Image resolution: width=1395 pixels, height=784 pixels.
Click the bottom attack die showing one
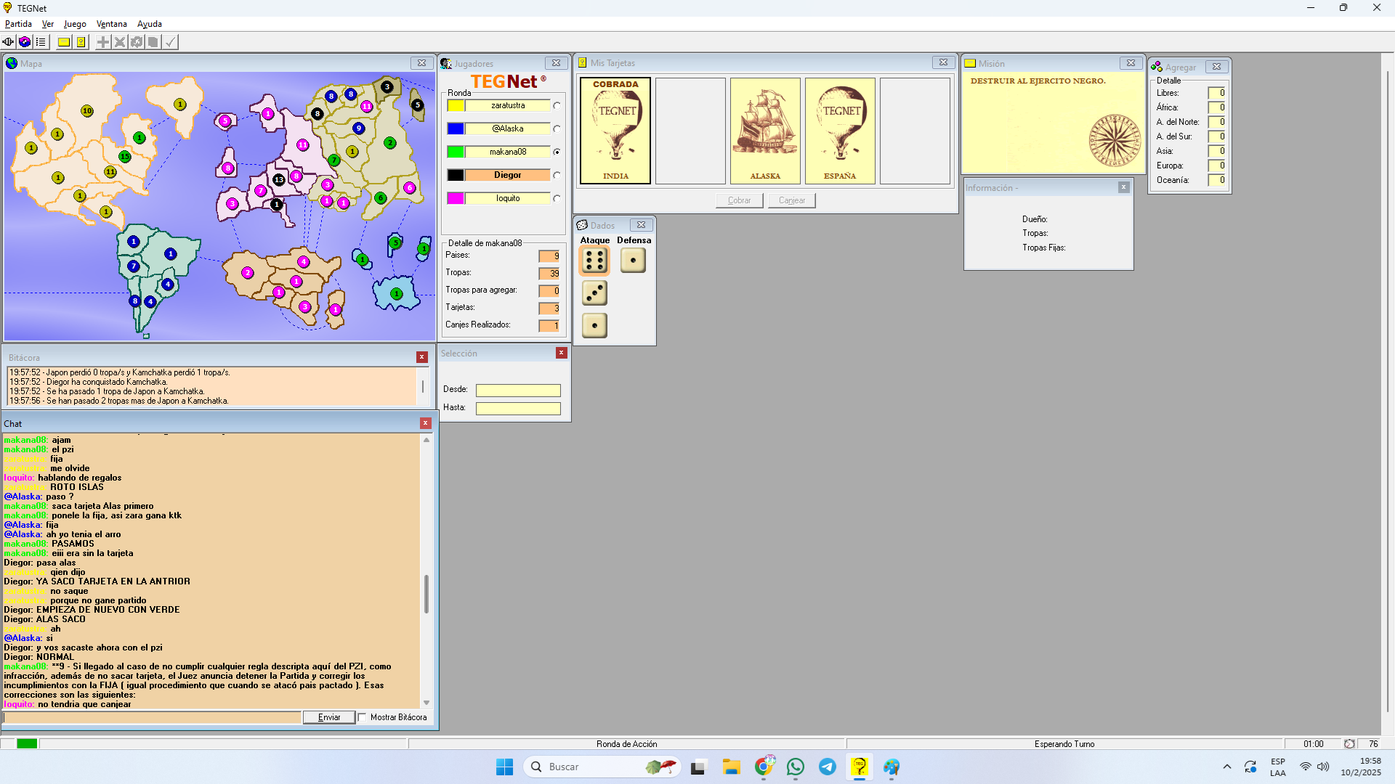coord(594,325)
